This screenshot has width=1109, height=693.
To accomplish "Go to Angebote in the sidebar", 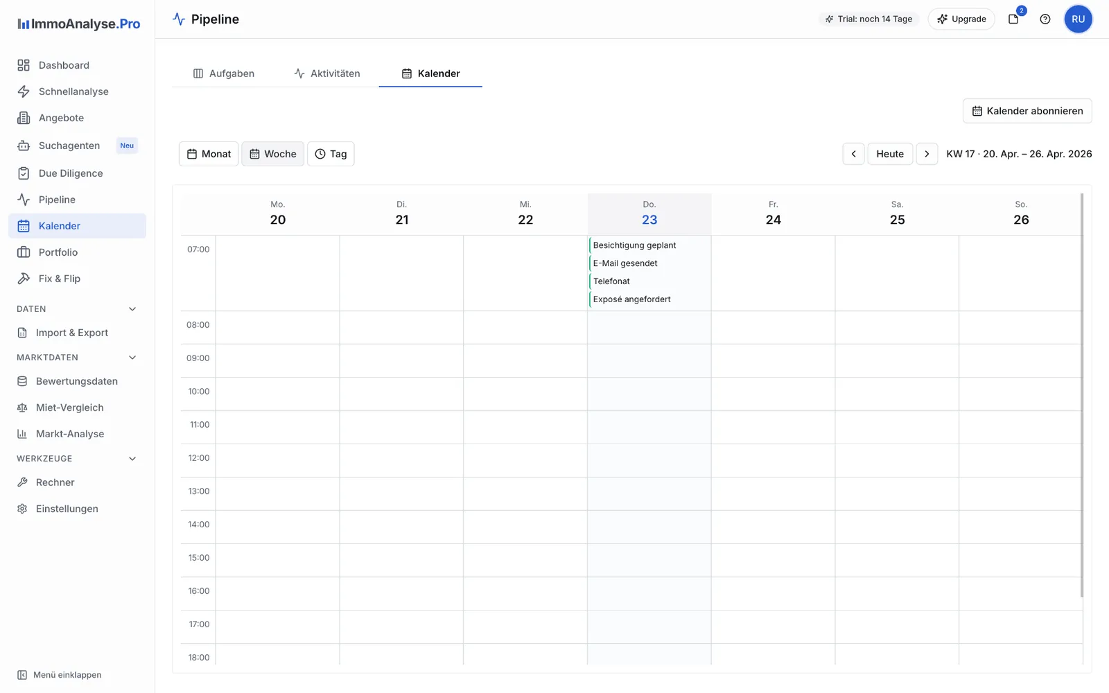I will click(x=77, y=118).
